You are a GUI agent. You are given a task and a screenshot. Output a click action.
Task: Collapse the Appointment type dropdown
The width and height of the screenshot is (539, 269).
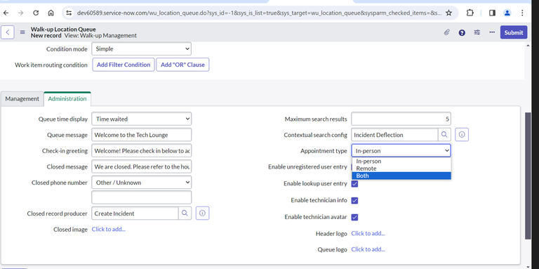click(401, 151)
